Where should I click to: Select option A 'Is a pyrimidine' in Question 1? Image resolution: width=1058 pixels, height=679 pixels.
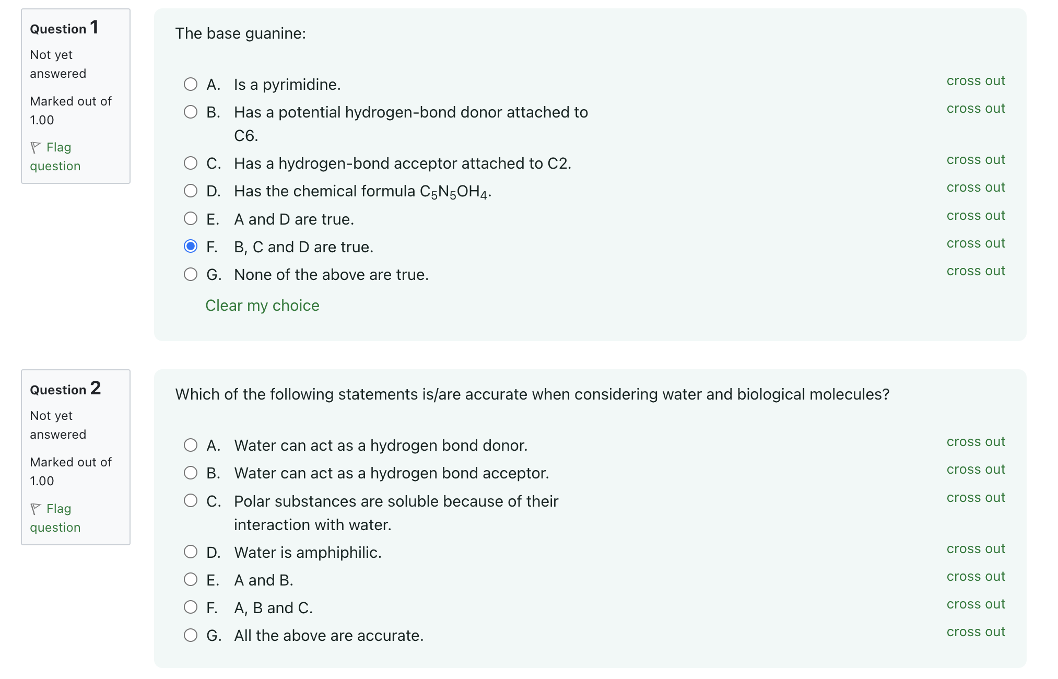pyautogui.click(x=191, y=84)
